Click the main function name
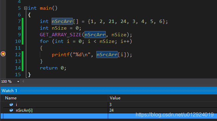Viewport: 217px width, 121px height. tap(46, 8)
